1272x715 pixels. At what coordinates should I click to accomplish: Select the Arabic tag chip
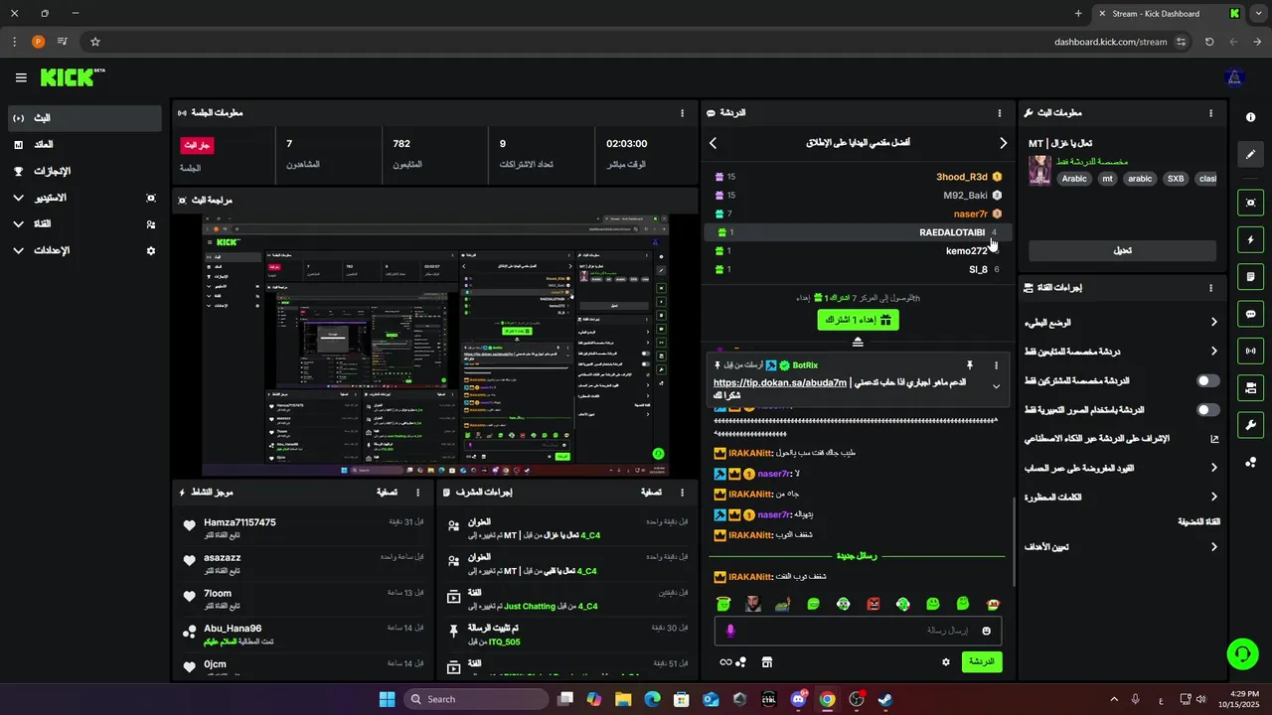pos(1074,179)
